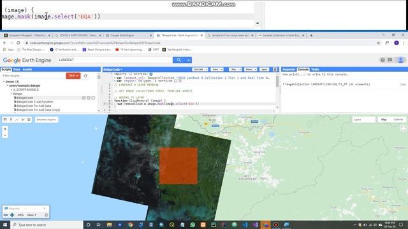Click the blue search magnifier button
Viewport: 408px width, 229px height.
(178, 60)
